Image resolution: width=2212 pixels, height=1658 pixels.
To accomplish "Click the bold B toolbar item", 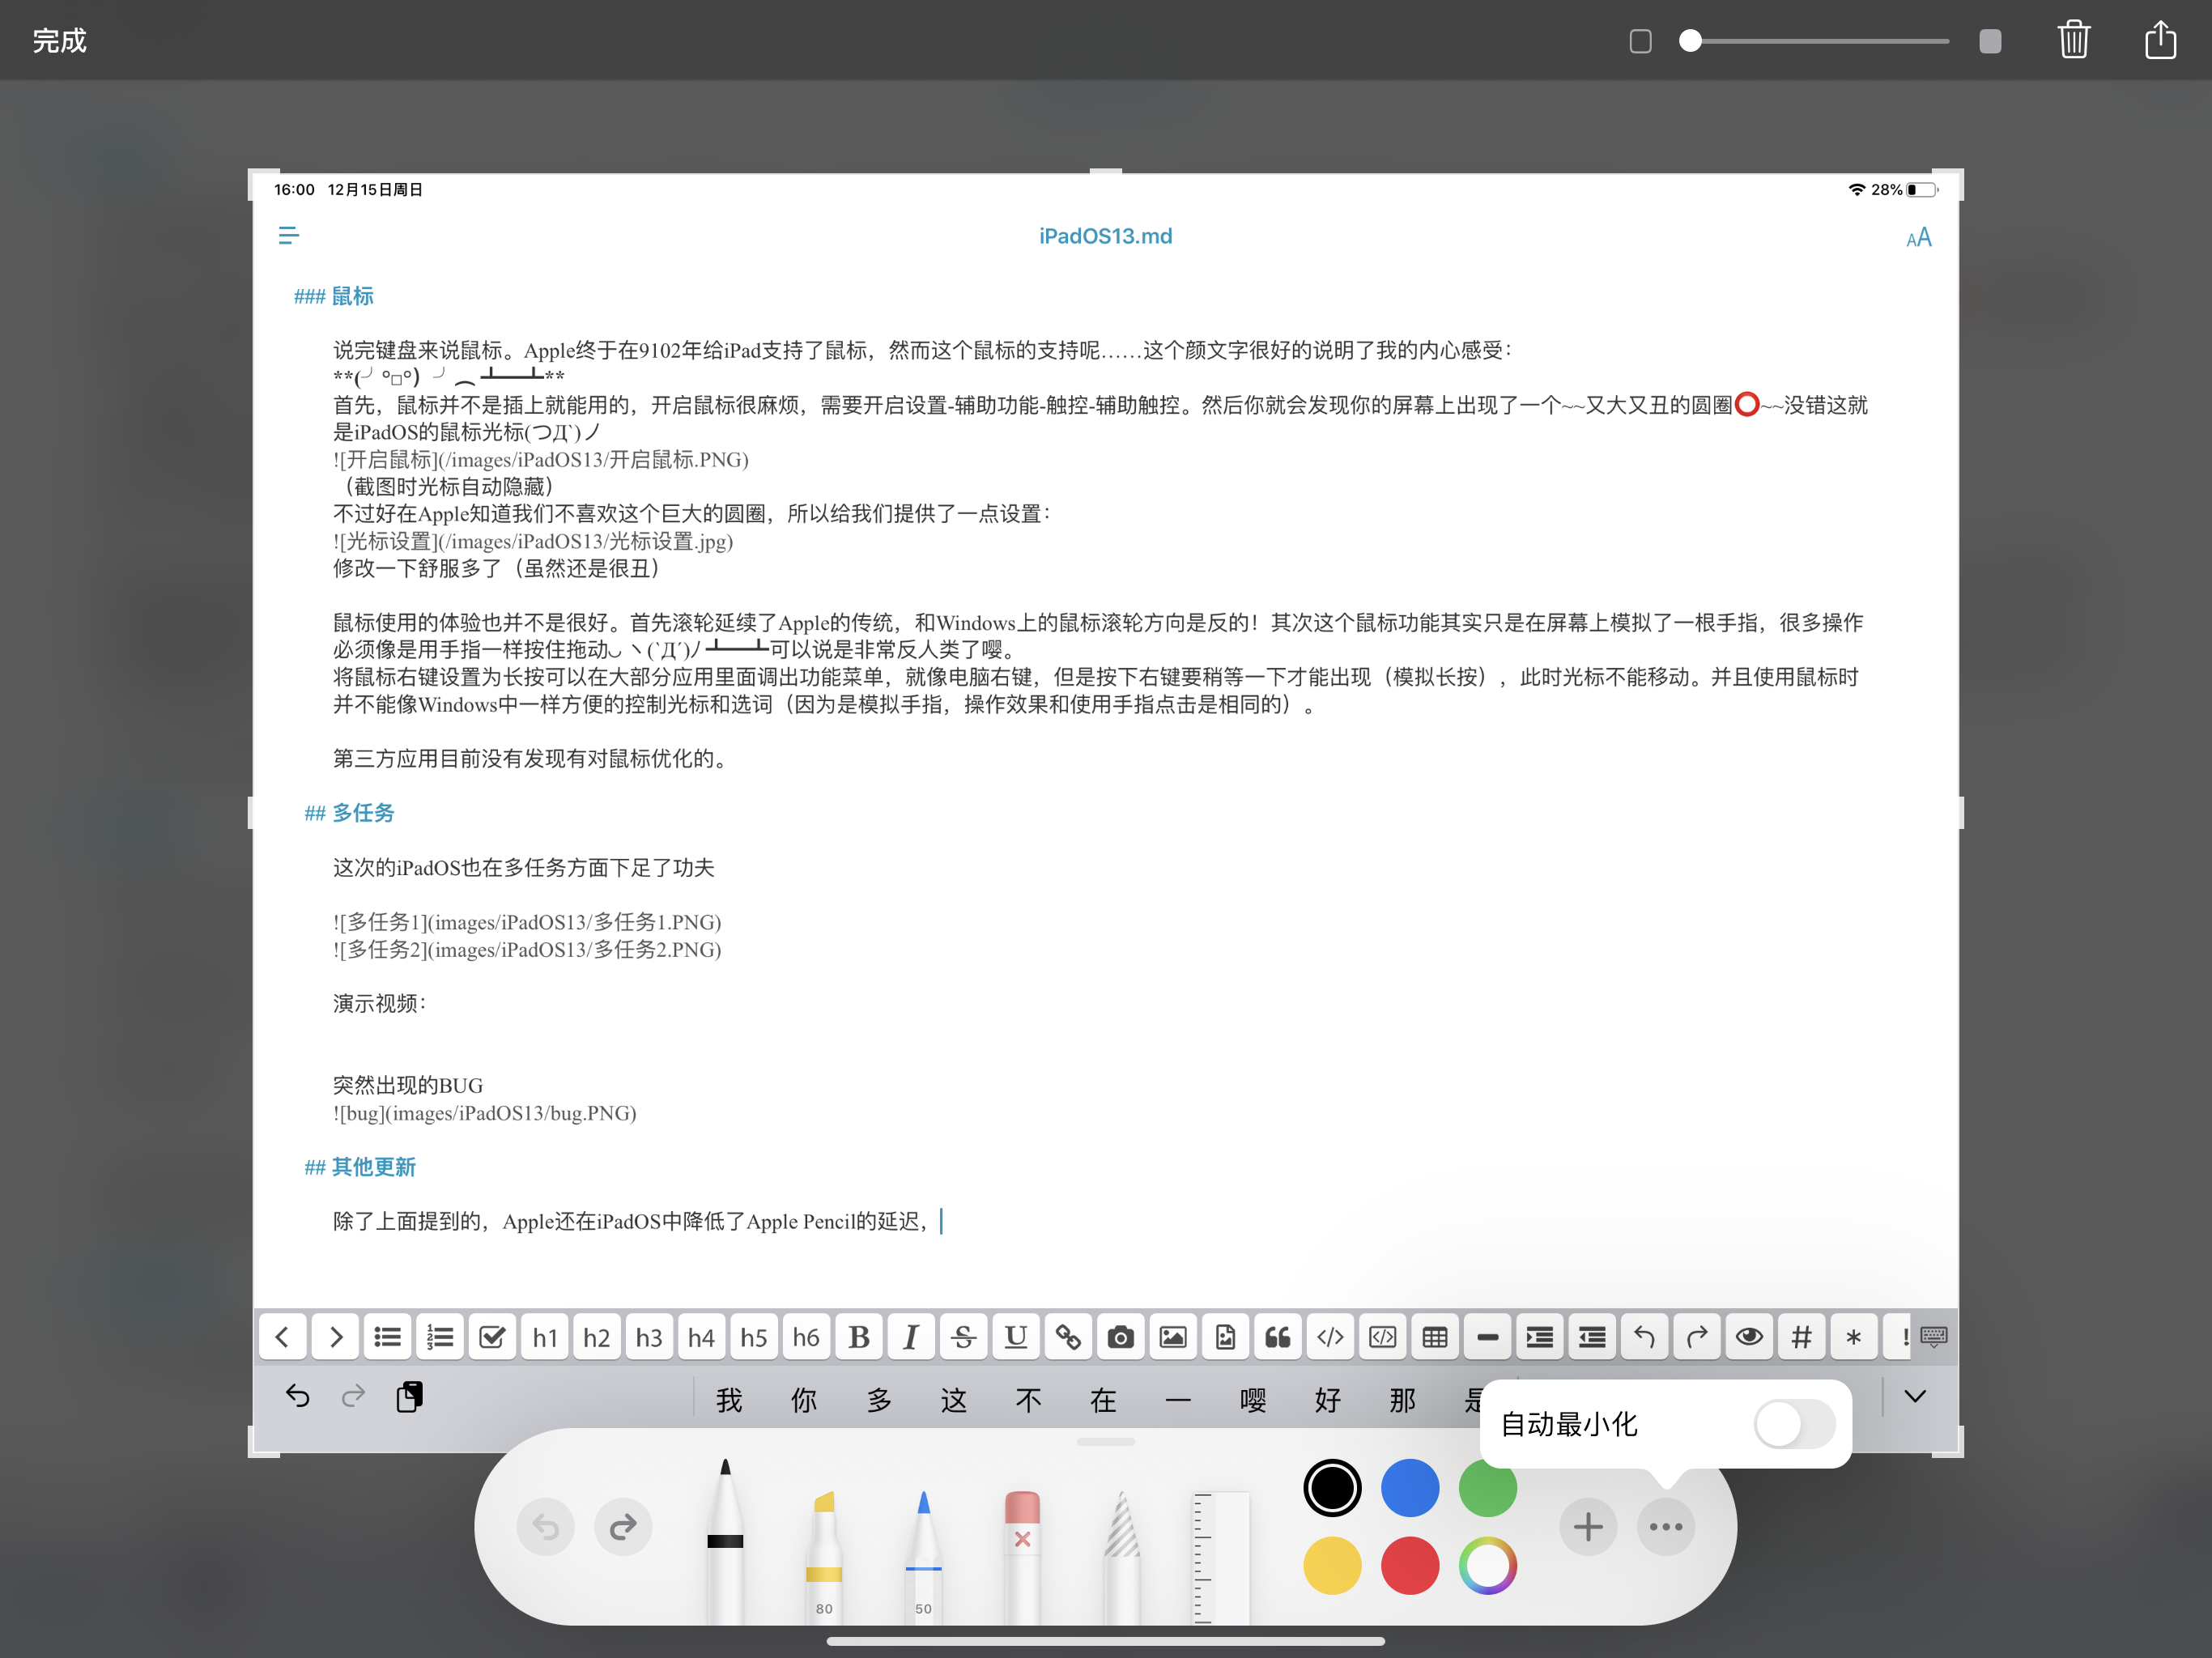I will tap(858, 1337).
